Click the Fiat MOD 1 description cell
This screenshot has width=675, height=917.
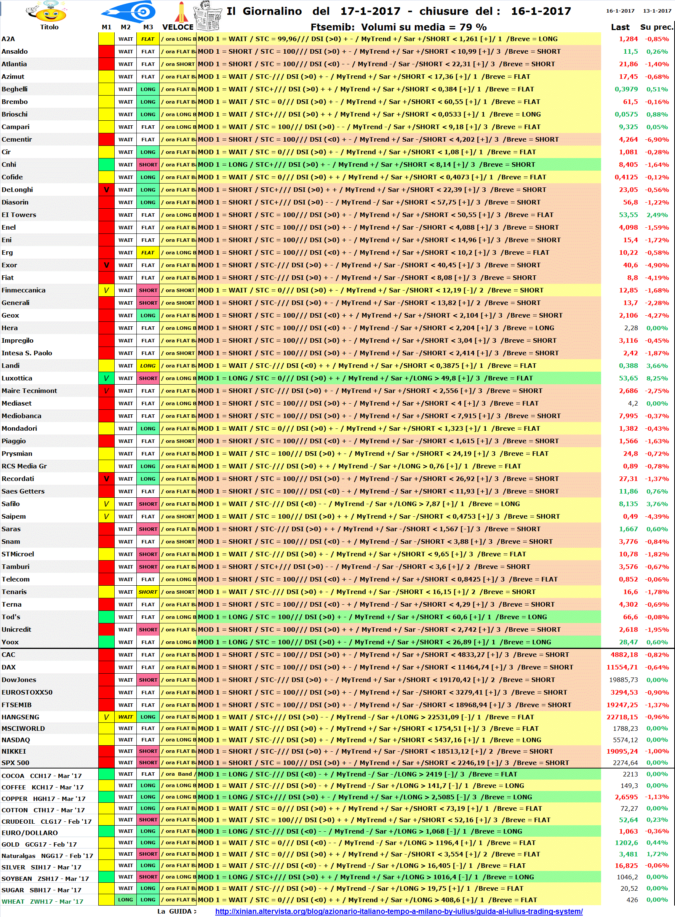398,278
